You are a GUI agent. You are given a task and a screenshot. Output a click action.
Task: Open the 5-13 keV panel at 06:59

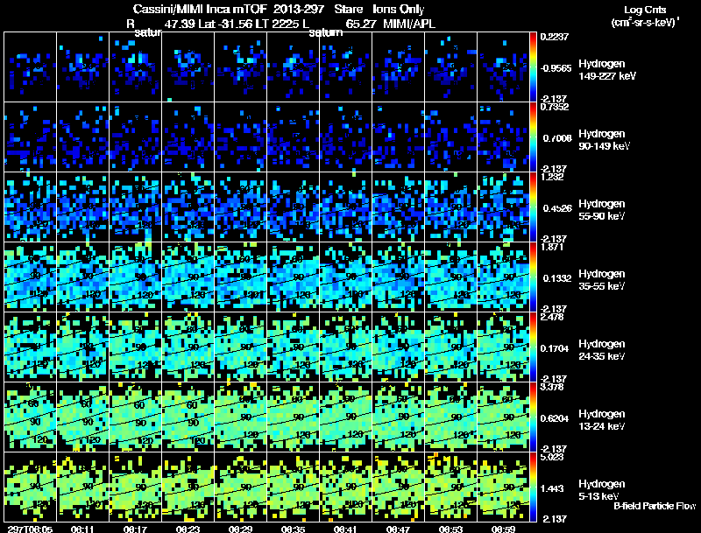click(x=504, y=487)
